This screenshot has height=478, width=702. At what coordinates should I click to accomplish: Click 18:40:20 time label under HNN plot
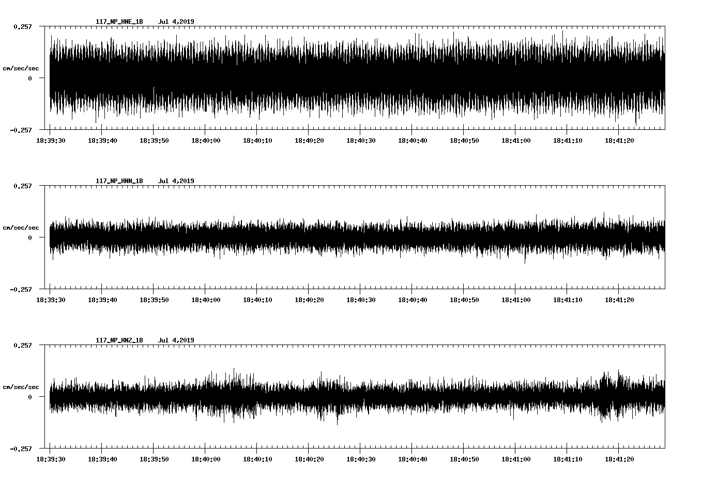pyautogui.click(x=309, y=300)
